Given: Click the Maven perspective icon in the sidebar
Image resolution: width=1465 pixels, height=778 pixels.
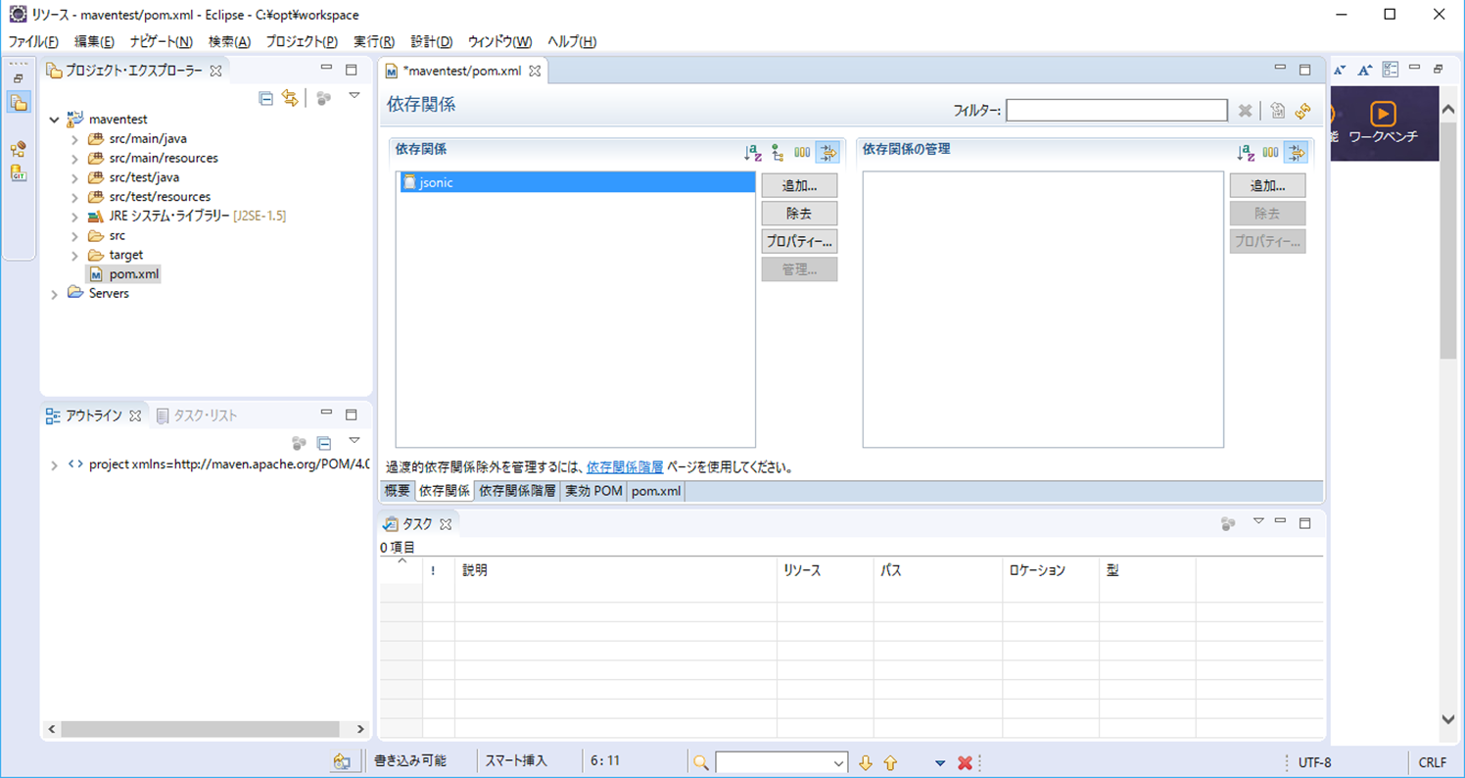Looking at the screenshot, I should point(18,149).
